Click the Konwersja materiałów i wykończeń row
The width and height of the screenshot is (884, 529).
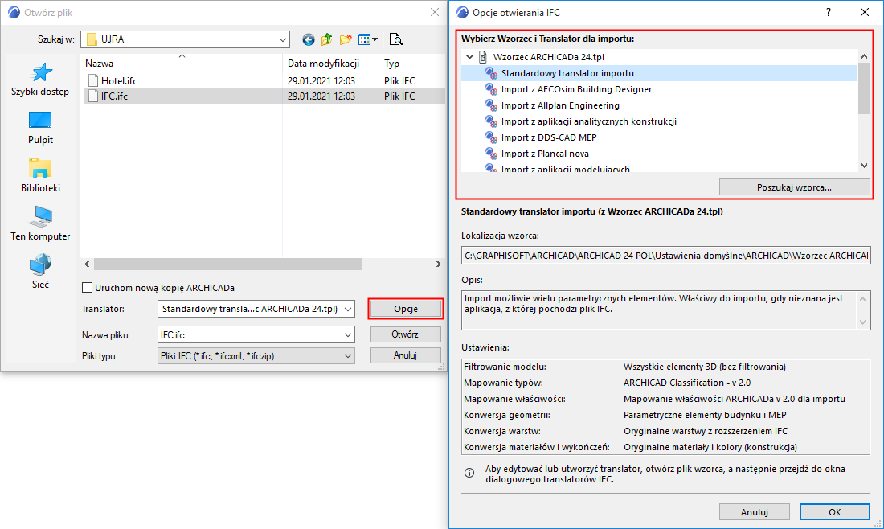click(665, 447)
